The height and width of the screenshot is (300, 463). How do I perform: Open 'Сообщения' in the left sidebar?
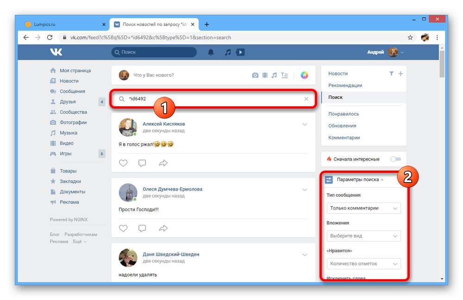tap(72, 92)
